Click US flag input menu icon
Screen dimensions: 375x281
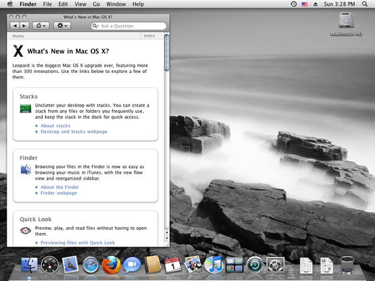tap(305, 4)
